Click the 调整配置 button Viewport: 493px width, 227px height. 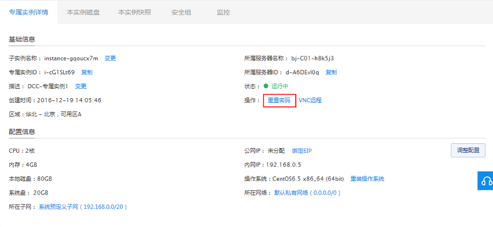pos(469,150)
